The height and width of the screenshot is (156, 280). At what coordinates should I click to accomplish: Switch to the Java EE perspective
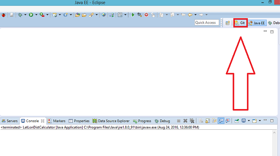(257, 23)
